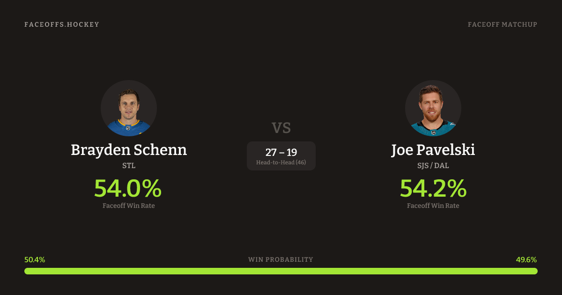Click Brayden Schenn's player headshot
Image resolution: width=562 pixels, height=295 pixels.
[x=129, y=108]
